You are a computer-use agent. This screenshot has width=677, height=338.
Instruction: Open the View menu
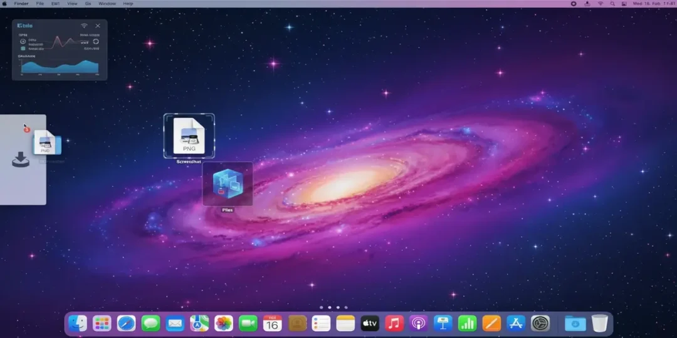coord(72,4)
